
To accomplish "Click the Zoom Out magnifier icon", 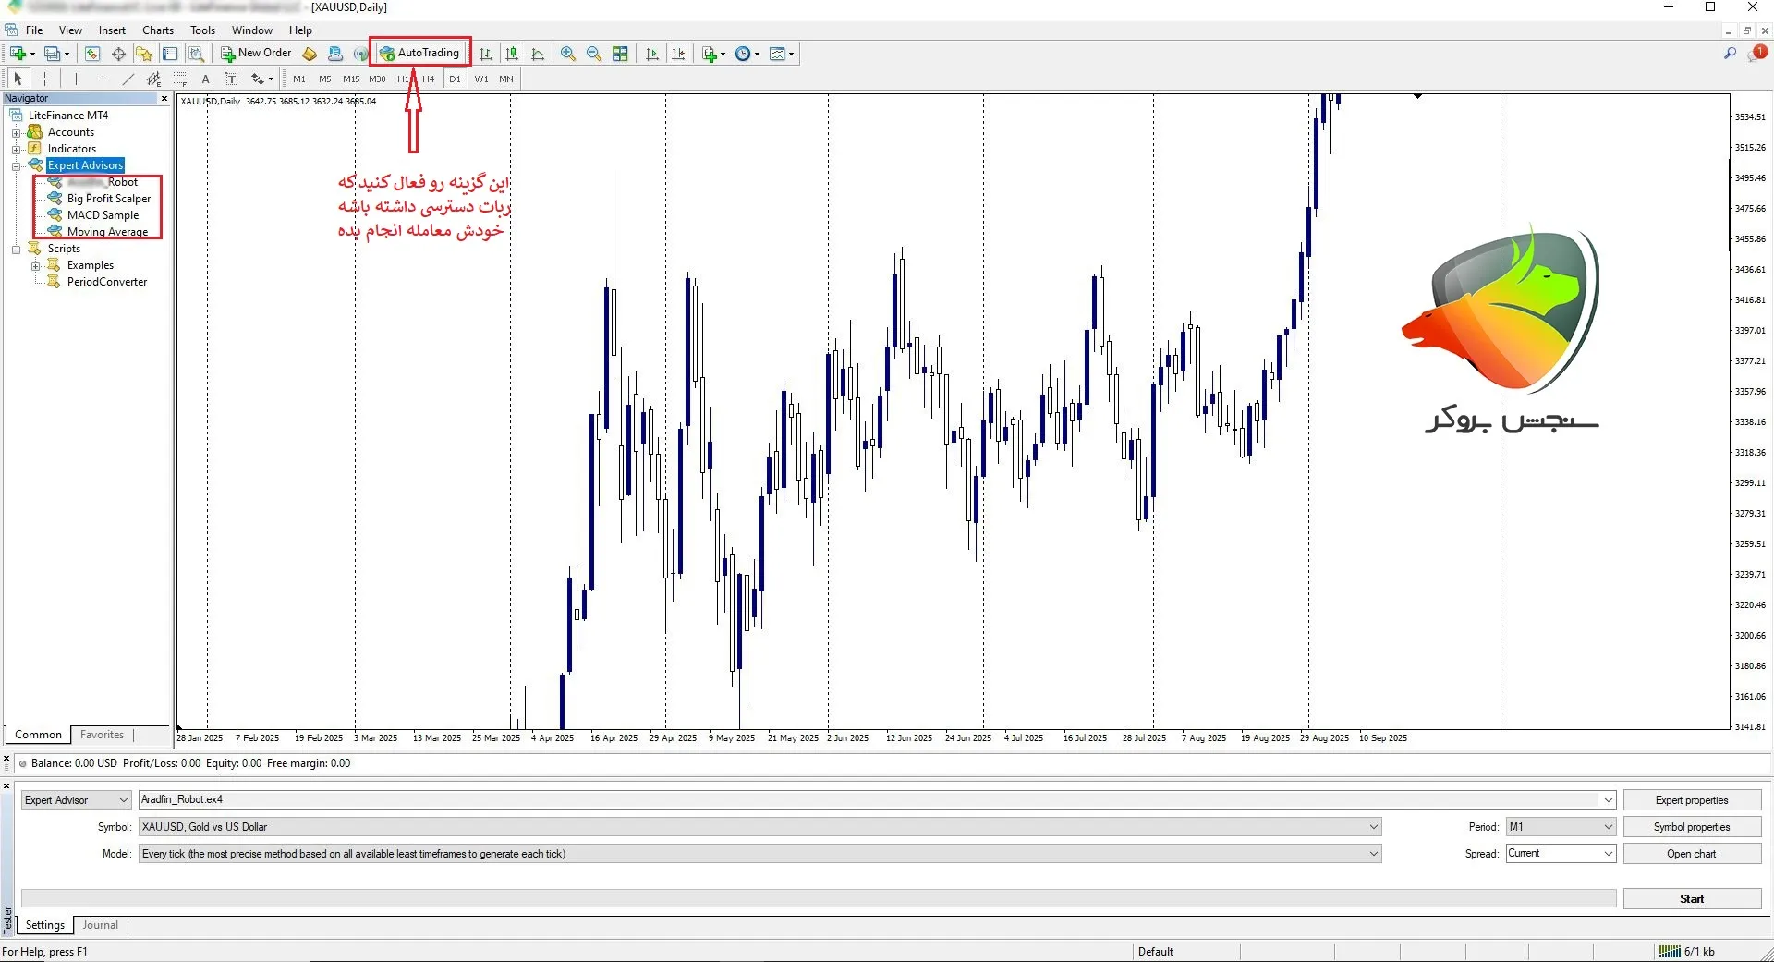I will 594,54.
